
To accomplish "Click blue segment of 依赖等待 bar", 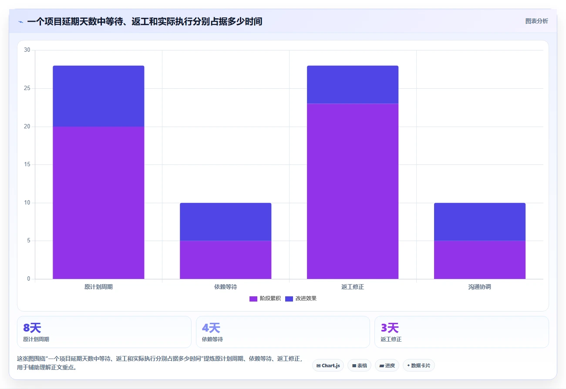I will 226,222.
